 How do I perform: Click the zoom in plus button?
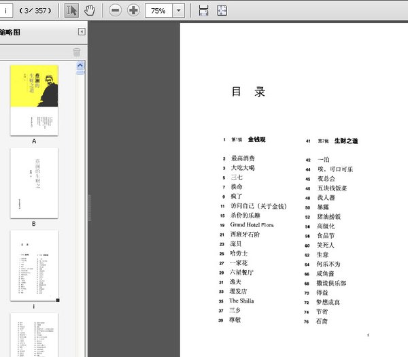[133, 10]
